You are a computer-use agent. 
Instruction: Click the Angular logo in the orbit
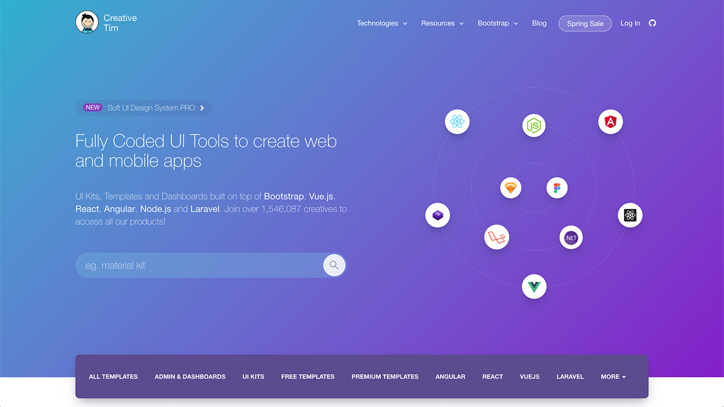(610, 122)
